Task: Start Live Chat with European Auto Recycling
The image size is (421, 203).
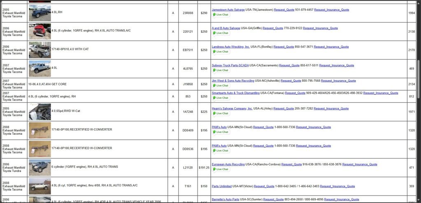Action: [221, 169]
